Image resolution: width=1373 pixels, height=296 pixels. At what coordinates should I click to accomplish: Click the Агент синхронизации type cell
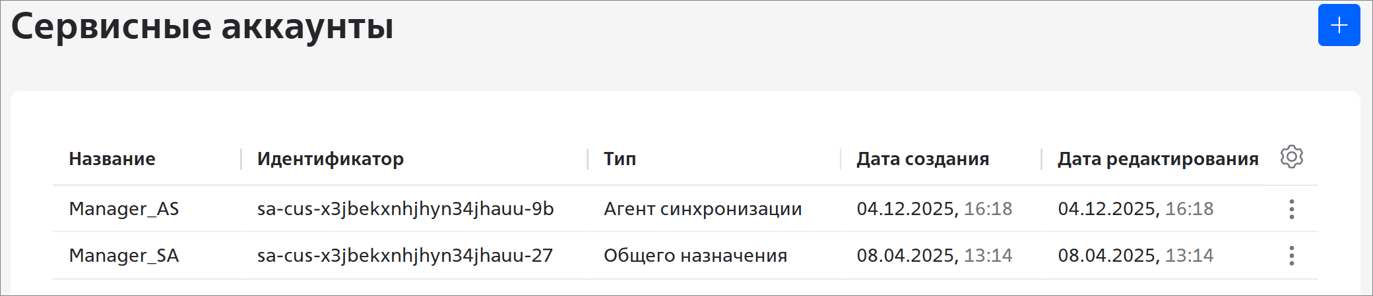click(703, 209)
